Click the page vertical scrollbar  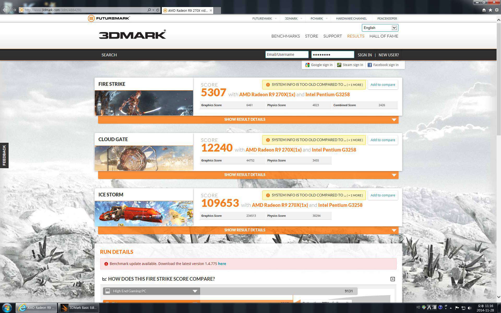pos(499,79)
